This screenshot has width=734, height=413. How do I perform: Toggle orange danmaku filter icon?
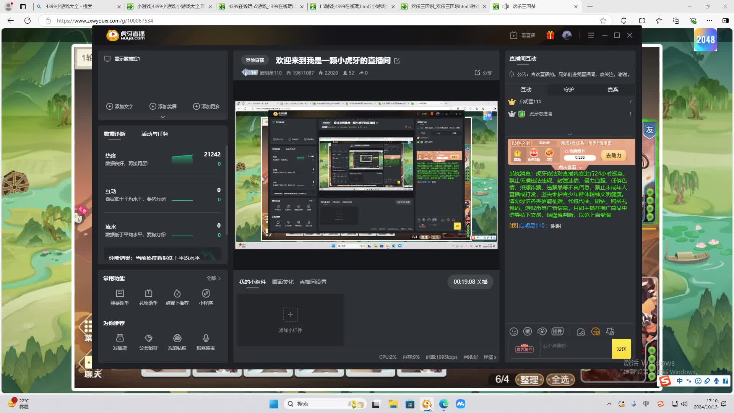coord(596,332)
